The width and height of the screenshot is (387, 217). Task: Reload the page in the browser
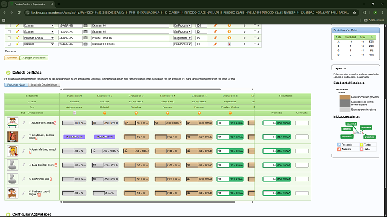point(19,13)
